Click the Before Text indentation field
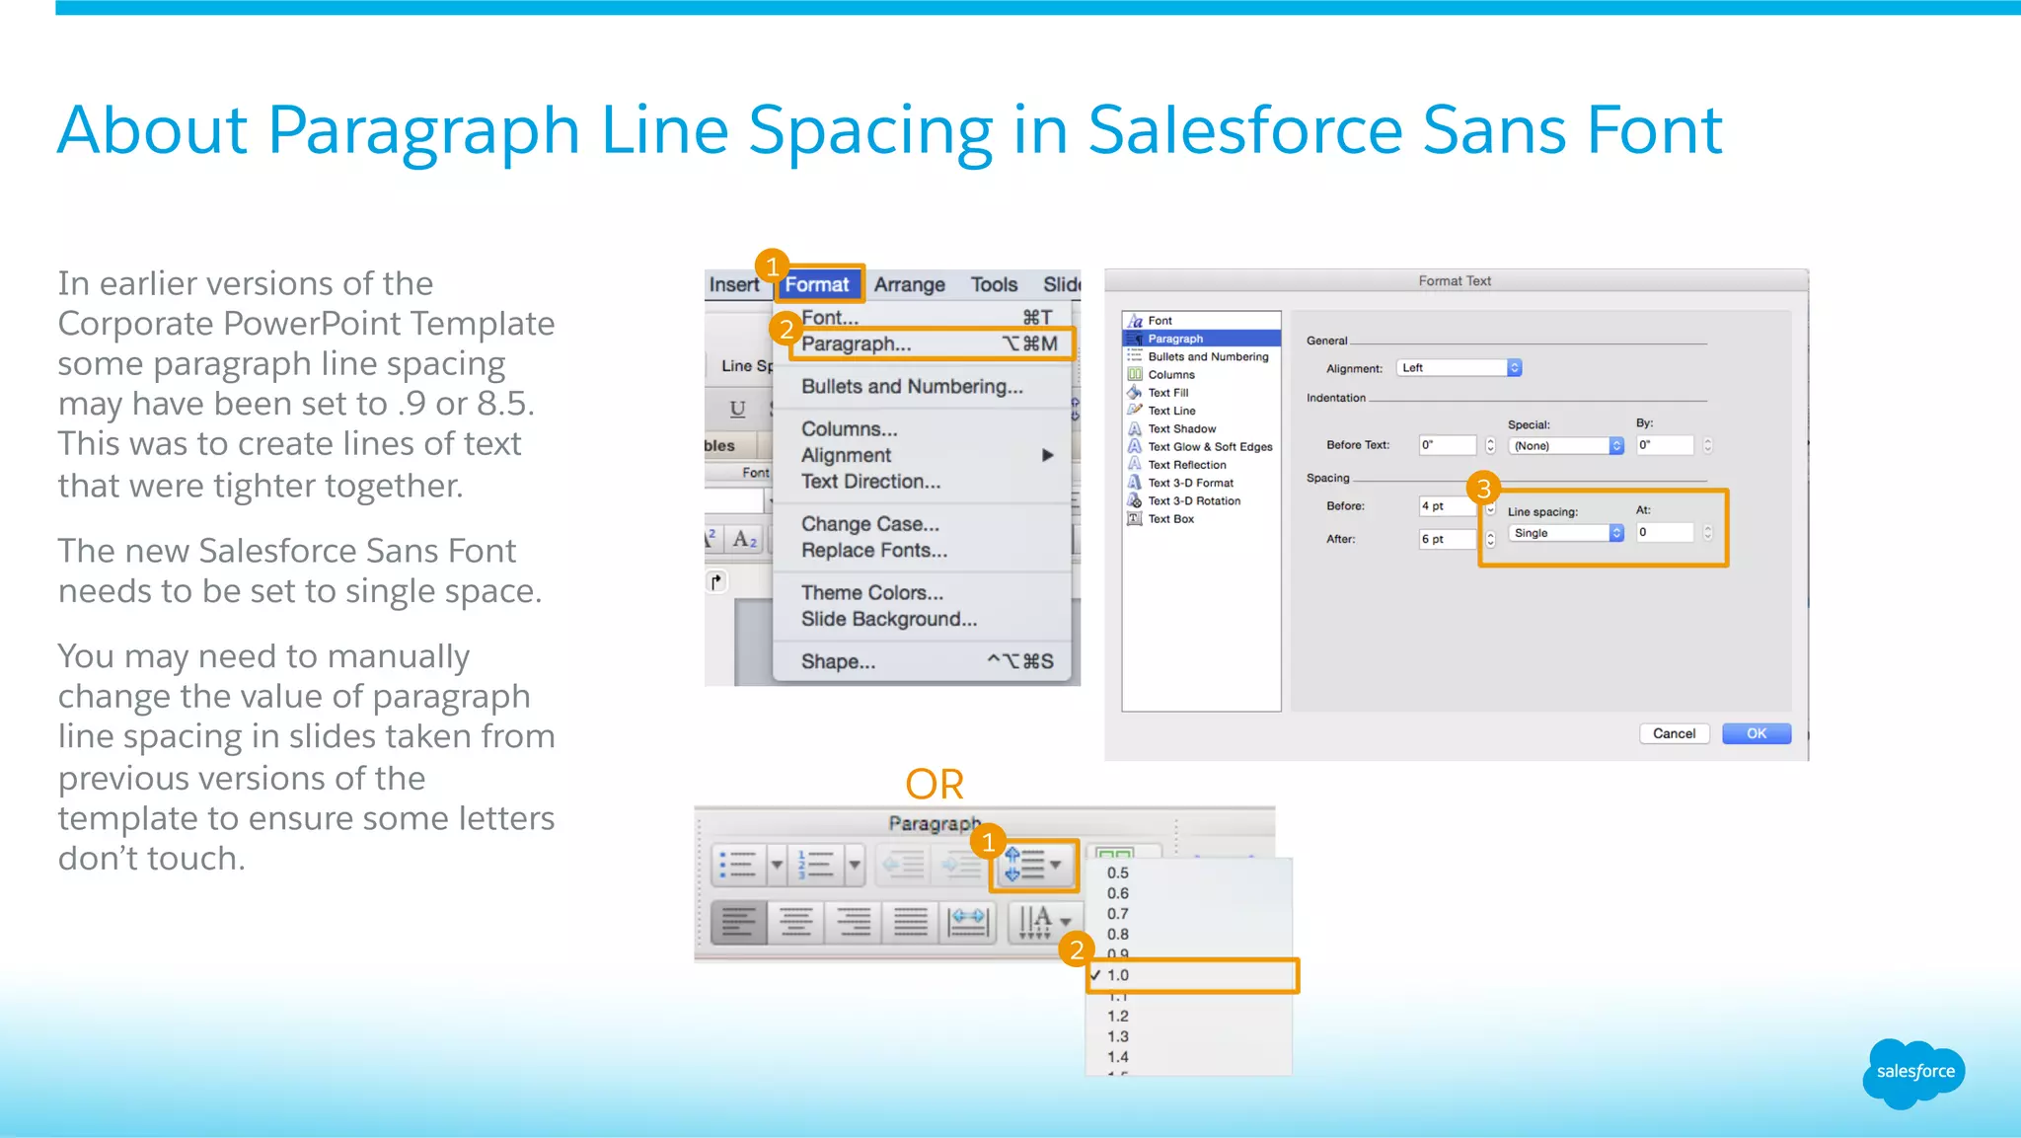The width and height of the screenshot is (2021, 1138). pos(1448,445)
